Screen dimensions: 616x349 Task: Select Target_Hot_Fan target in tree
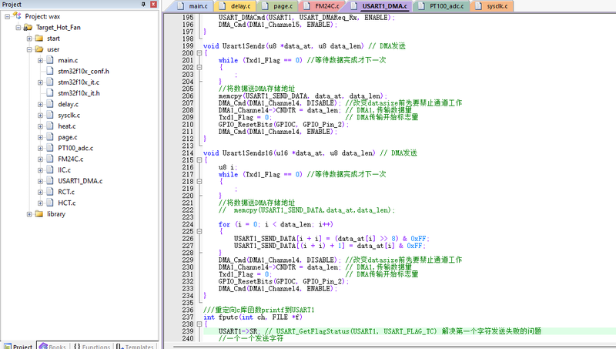click(x=59, y=28)
